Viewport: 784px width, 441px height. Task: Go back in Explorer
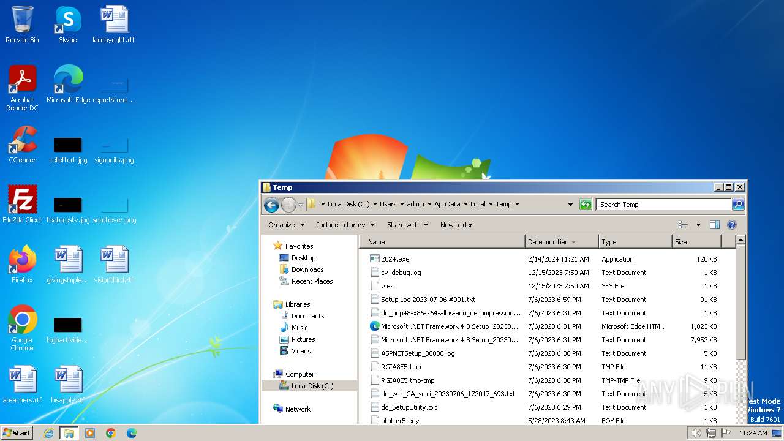[271, 205]
